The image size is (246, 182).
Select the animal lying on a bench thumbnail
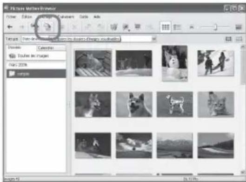tap(93, 63)
